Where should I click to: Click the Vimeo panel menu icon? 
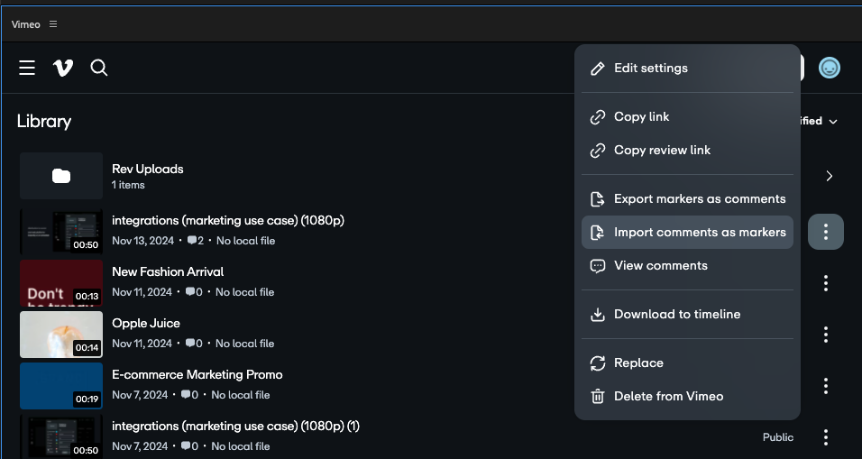(x=53, y=24)
